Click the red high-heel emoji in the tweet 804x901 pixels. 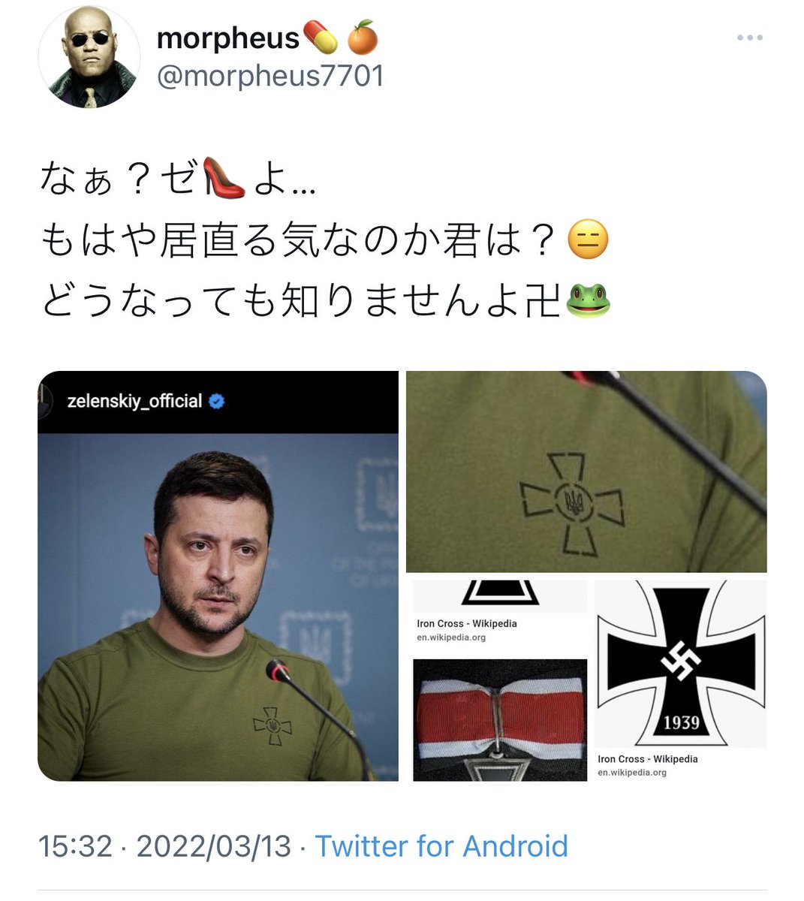click(224, 179)
